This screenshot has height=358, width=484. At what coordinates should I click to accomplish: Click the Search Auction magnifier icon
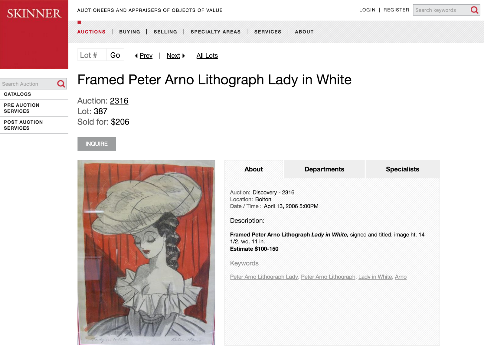[61, 84]
